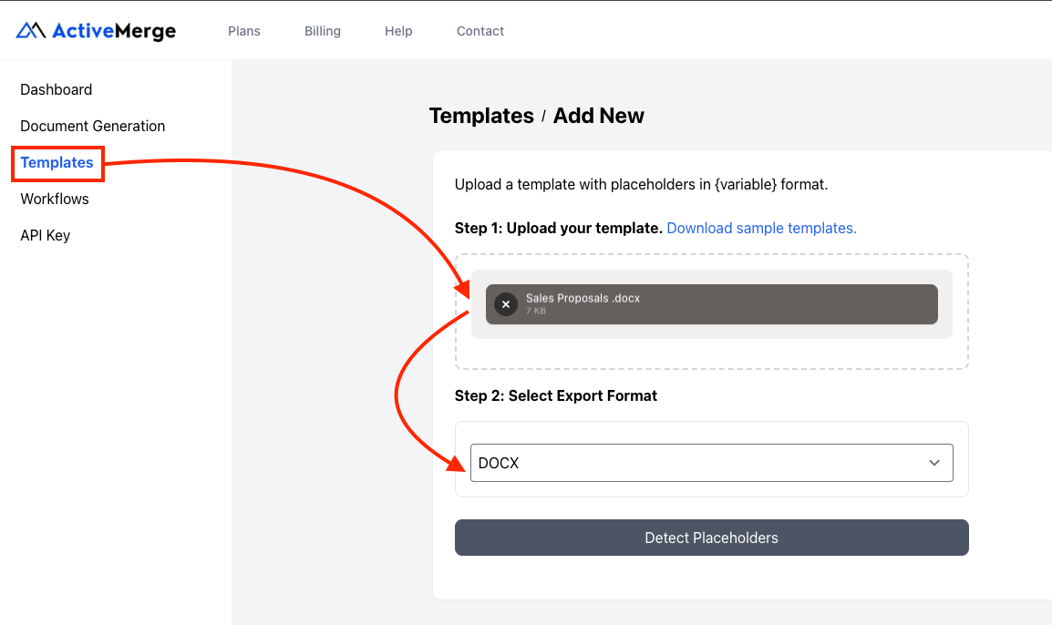The width and height of the screenshot is (1052, 625).
Task: Open the Workflows page
Action: coord(55,199)
